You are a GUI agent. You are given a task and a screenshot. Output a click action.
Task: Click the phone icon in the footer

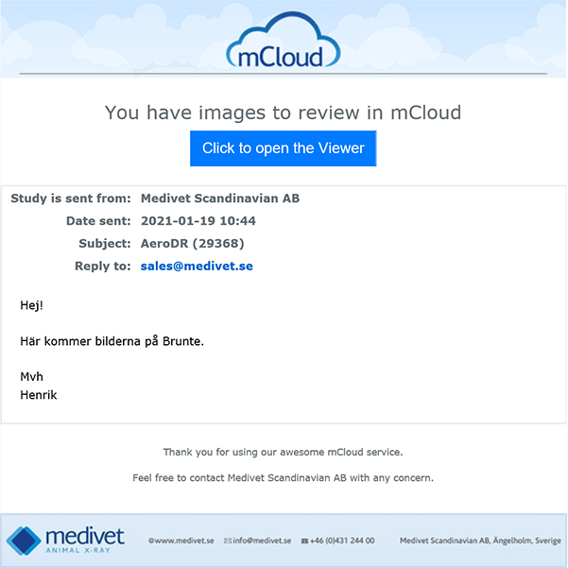coord(304,541)
